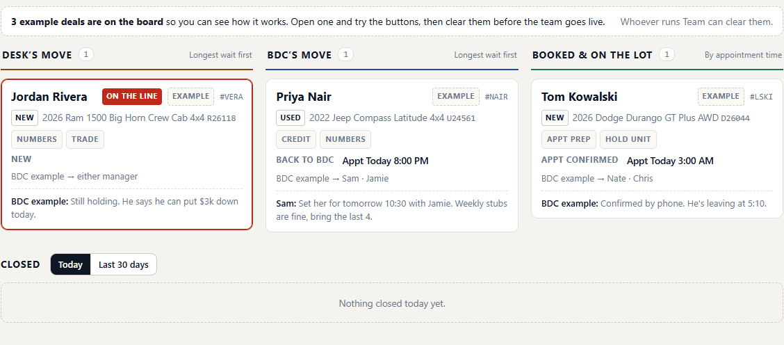Click the NEW badge beside the Ram 1500

tap(24, 118)
